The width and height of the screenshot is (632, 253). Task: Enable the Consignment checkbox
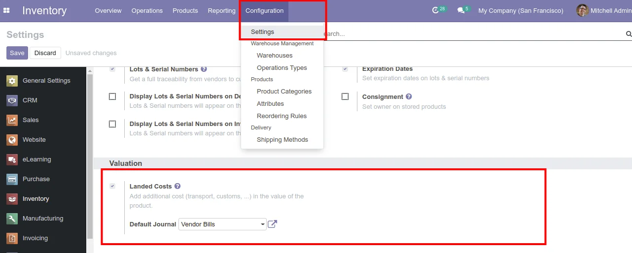pos(345,96)
